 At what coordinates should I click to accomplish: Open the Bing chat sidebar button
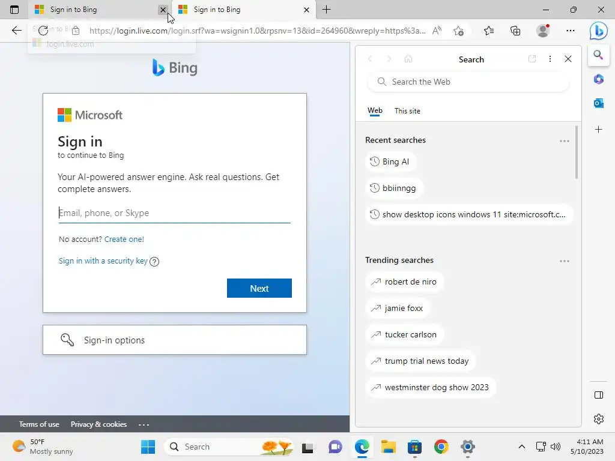click(599, 31)
